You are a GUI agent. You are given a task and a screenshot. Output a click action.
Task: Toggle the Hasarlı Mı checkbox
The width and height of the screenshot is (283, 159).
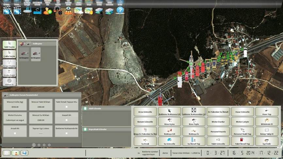pyautogui.click(x=67, y=120)
